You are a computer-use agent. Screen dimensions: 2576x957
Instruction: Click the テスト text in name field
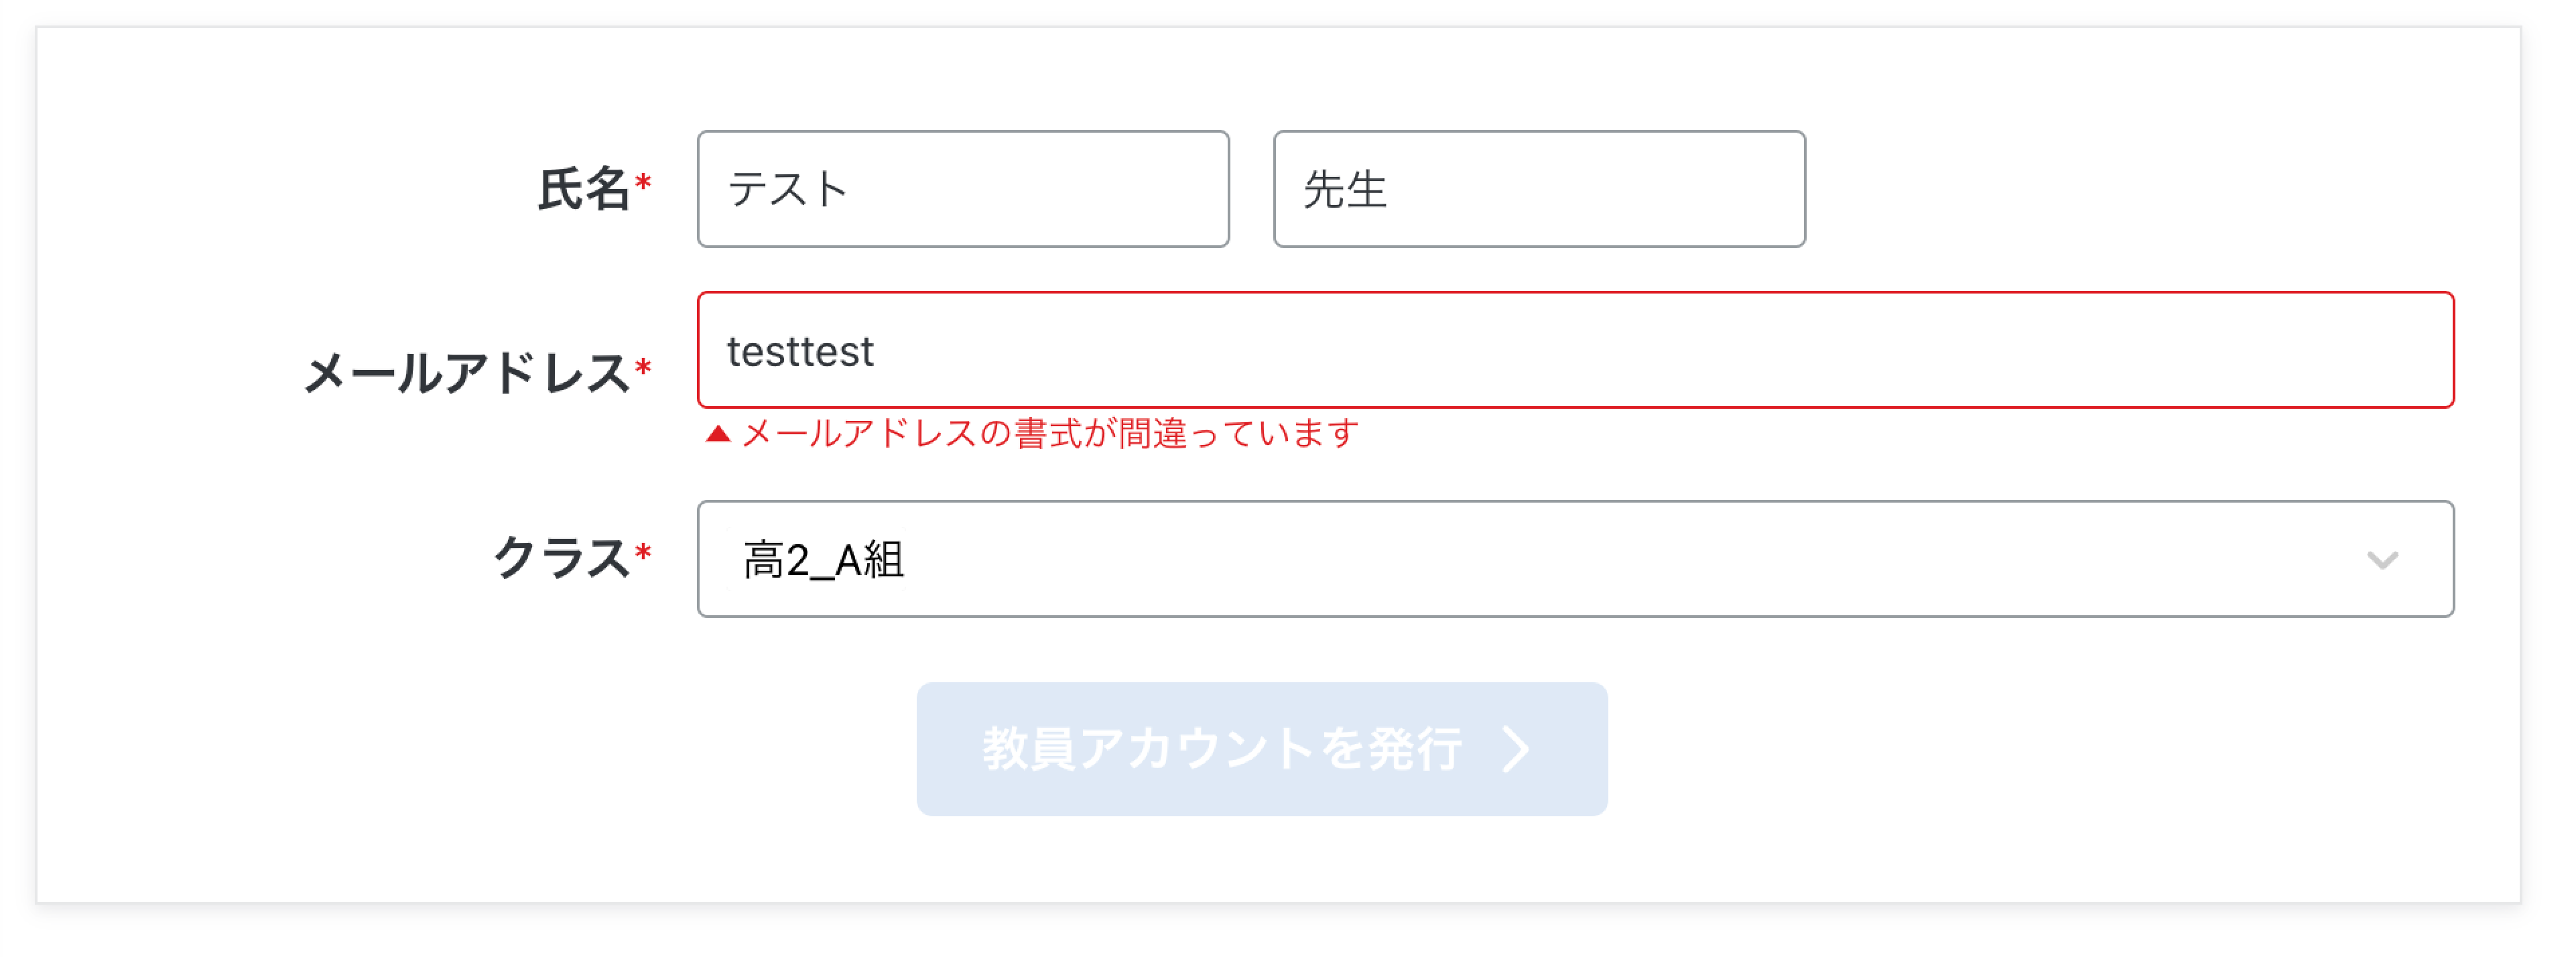[788, 190]
